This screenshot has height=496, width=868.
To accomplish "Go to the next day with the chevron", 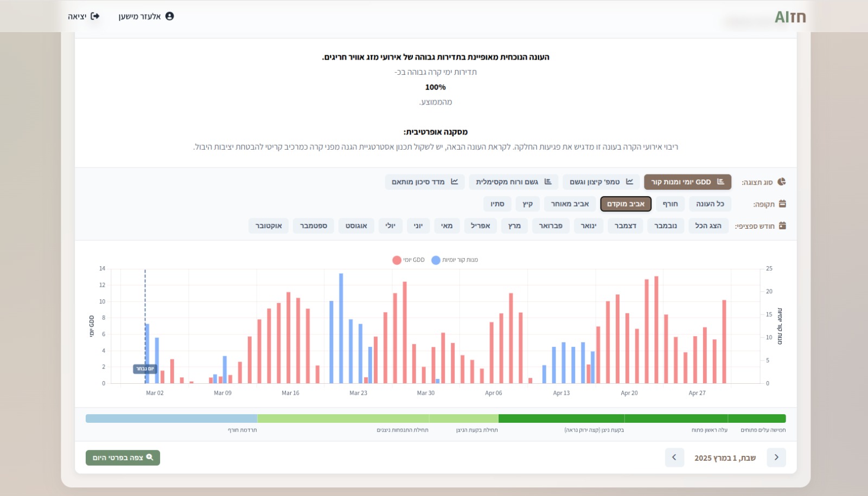I will [x=674, y=458].
